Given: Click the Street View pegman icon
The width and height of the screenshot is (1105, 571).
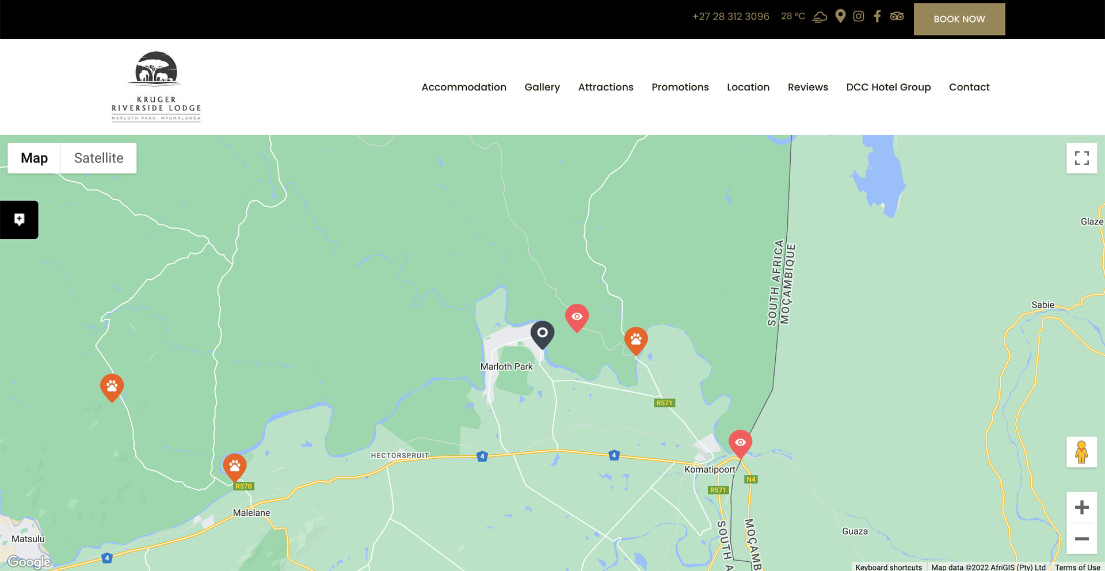Looking at the screenshot, I should pyautogui.click(x=1081, y=452).
